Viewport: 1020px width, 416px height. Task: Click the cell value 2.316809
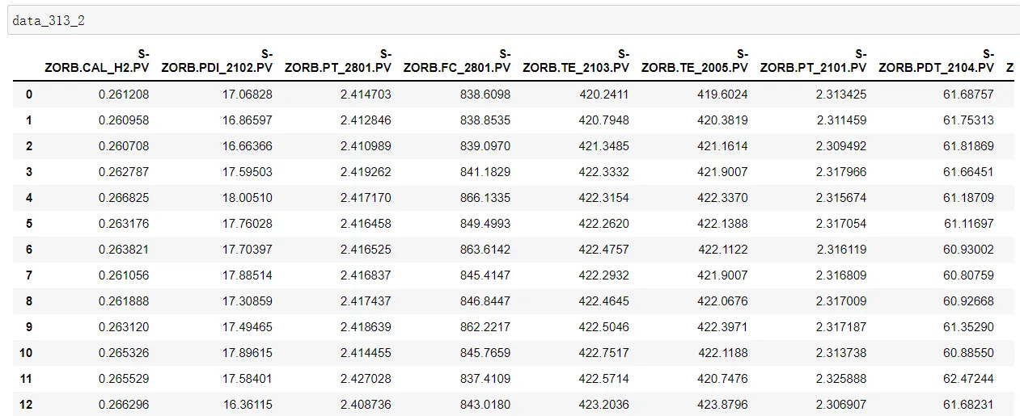pyautogui.click(x=841, y=275)
